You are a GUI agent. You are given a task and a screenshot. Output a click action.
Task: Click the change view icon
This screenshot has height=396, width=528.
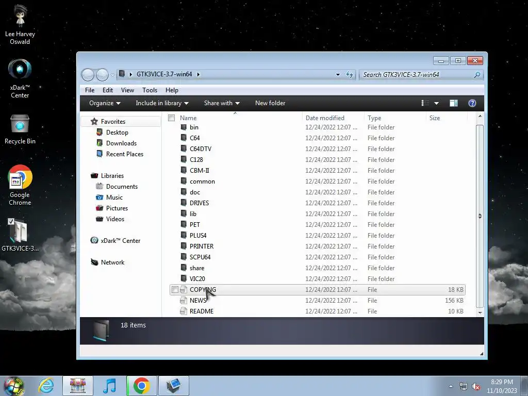[425, 103]
